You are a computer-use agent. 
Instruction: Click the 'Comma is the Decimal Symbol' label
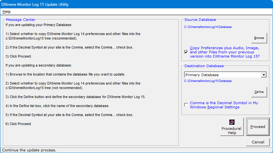pos(224,105)
